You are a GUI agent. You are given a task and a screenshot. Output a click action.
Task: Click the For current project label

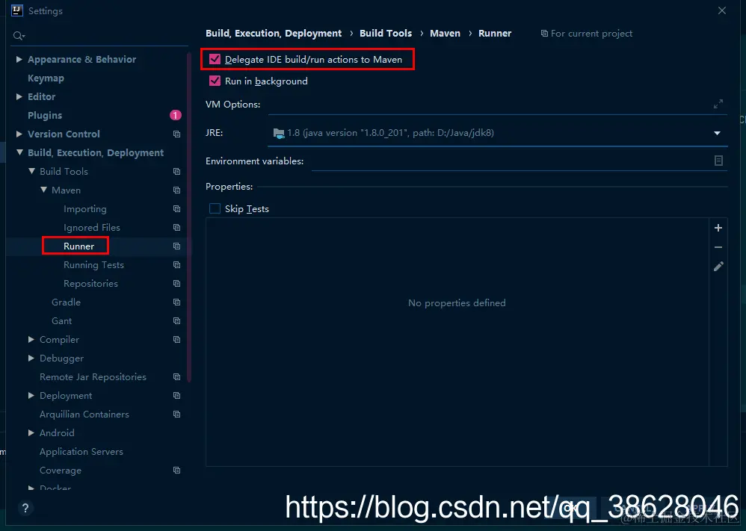[591, 34]
